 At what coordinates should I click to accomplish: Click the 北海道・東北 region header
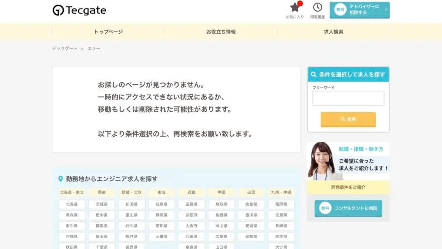(72, 192)
